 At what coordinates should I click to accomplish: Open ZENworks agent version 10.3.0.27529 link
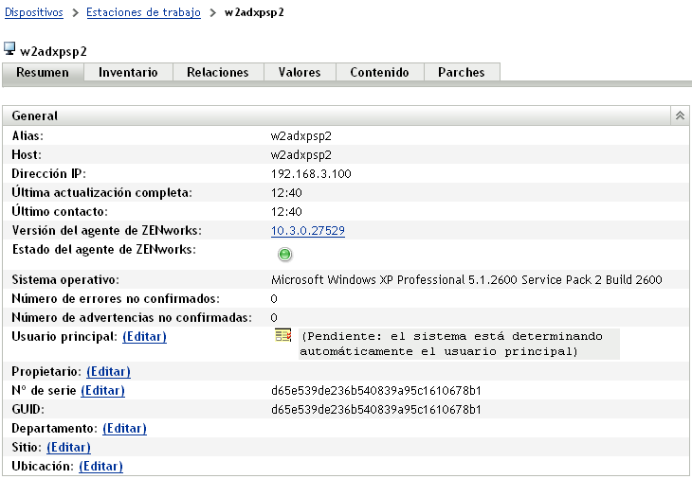(307, 230)
